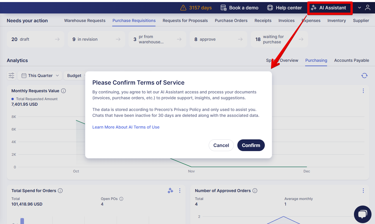375x224 pixels.
Task: Click the user profile icon
Action: tap(368, 8)
